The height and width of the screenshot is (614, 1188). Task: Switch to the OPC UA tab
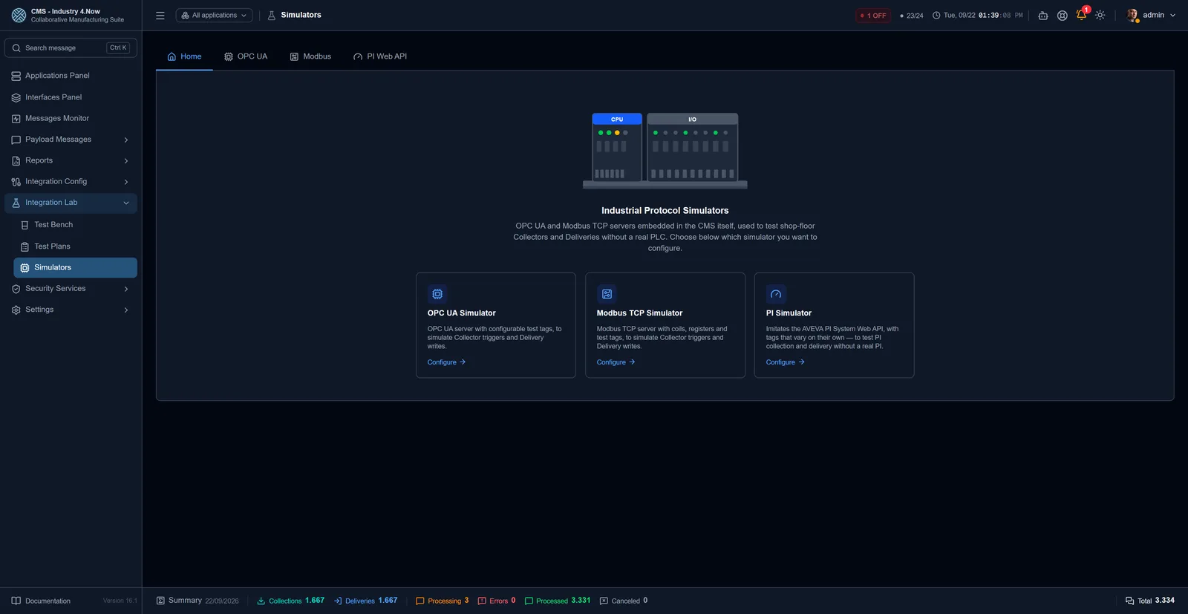click(x=246, y=56)
